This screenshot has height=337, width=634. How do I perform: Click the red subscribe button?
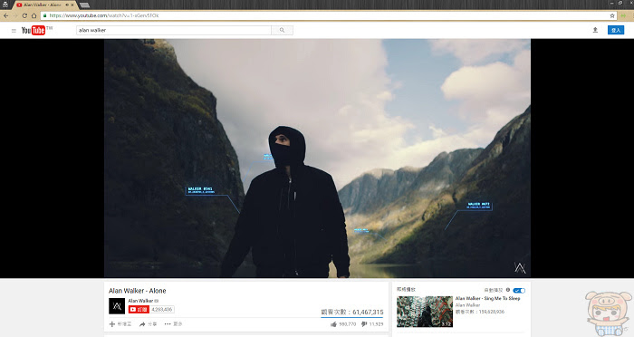coord(139,310)
